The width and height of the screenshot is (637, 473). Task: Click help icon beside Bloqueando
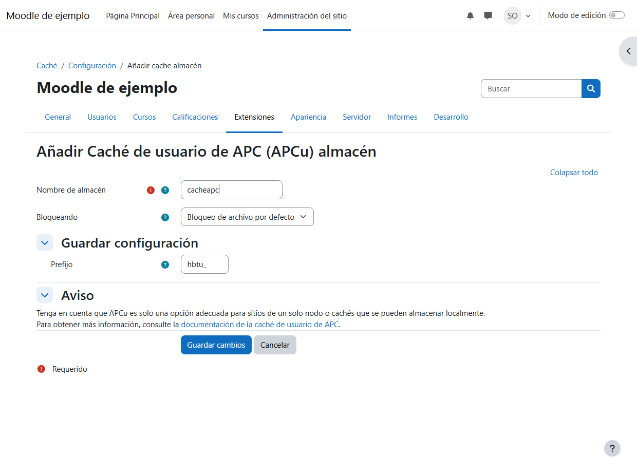point(165,217)
